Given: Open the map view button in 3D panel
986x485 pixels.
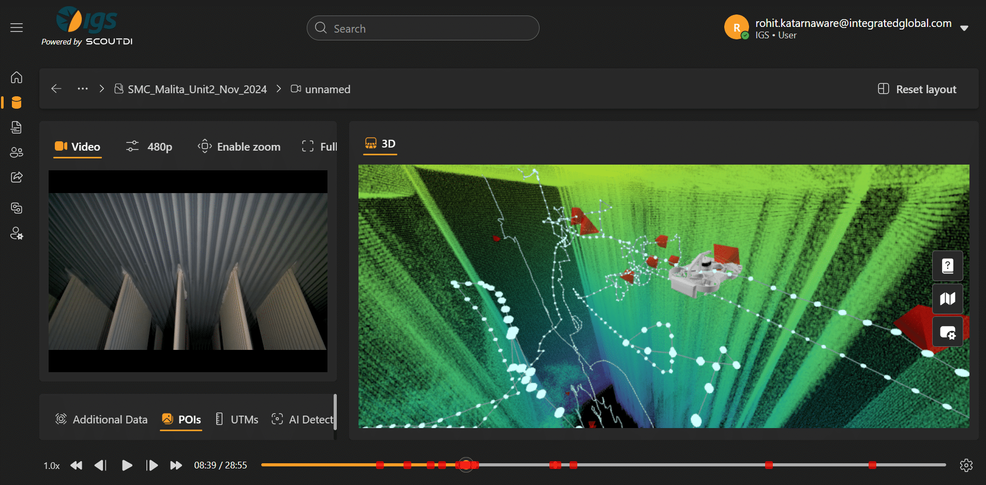Looking at the screenshot, I should coord(947,299).
